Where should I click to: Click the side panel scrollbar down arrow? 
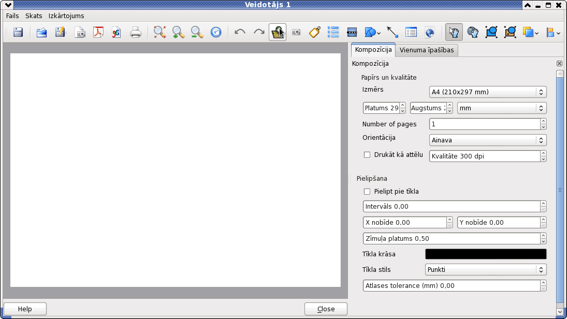pos(560,312)
